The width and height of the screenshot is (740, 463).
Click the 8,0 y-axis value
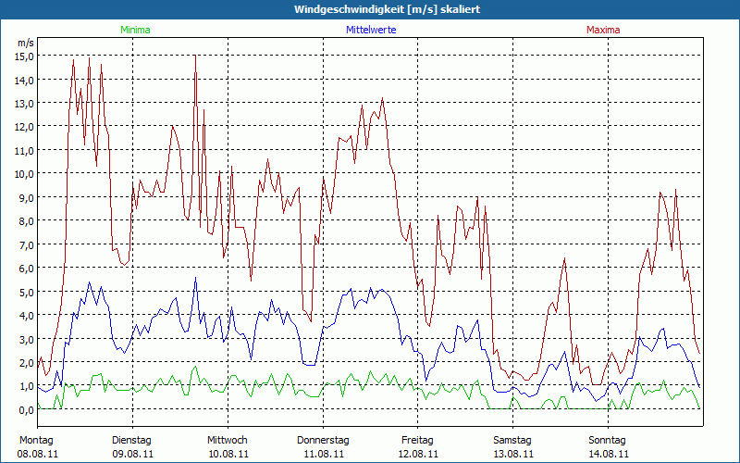click(x=28, y=221)
